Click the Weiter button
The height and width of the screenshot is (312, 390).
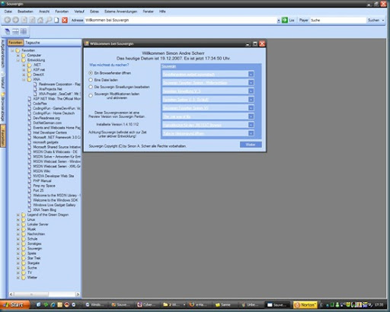[x=251, y=145]
